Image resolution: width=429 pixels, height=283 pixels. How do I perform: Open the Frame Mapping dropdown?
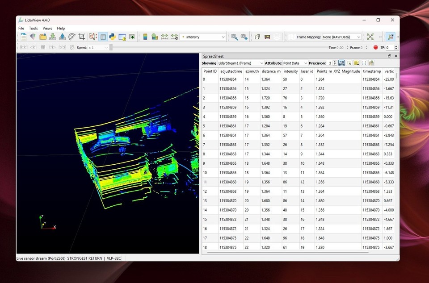(342, 37)
